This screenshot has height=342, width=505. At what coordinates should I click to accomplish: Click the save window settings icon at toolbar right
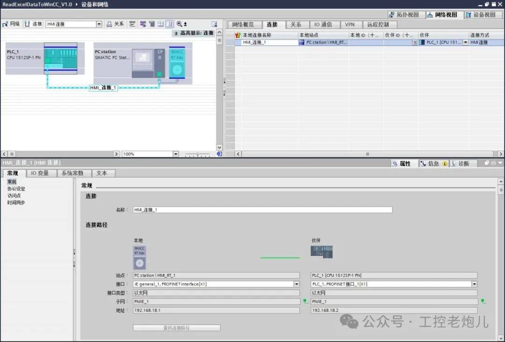click(214, 24)
